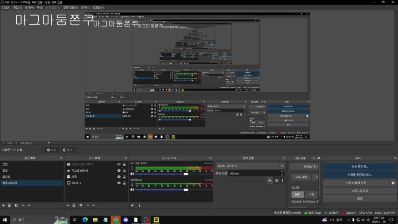Open source Filters button above scene list
This screenshot has width=398, height=224.
click(68, 150)
